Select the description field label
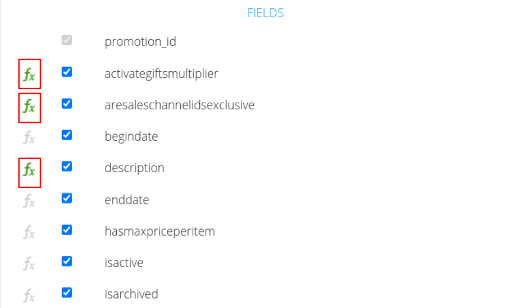The width and height of the screenshot is (529, 308). 134,168
